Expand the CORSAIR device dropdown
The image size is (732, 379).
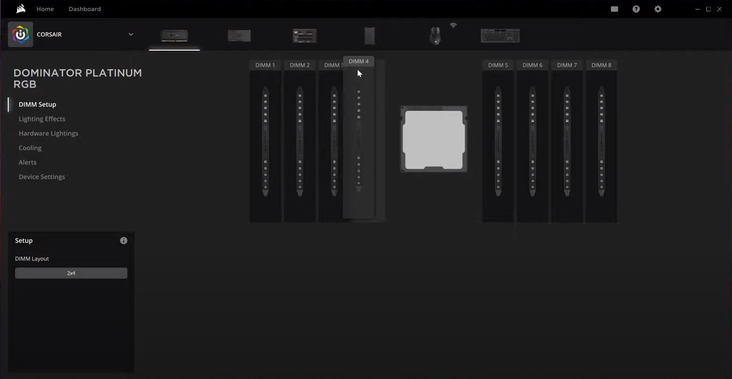pyautogui.click(x=130, y=34)
